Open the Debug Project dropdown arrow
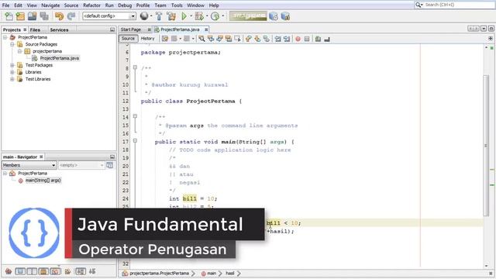Viewport: 496px width, 279px height. 207,15
